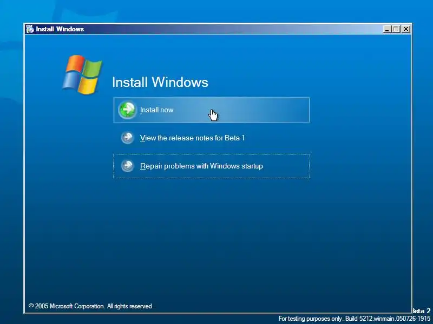Choose Repair problems with Windows startup
Viewport: 433px width, 324px height.
(x=212, y=166)
